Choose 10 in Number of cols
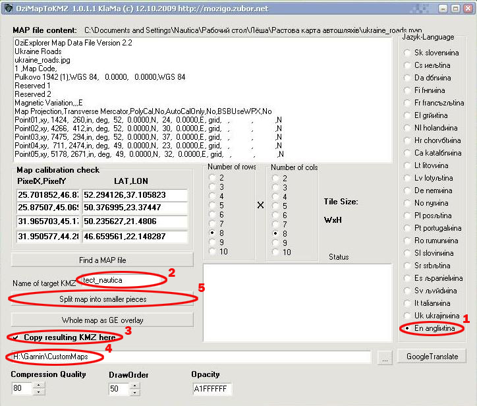 pos(275,252)
